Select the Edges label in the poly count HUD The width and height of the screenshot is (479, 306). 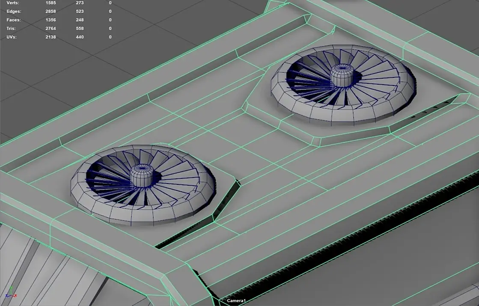pos(14,11)
